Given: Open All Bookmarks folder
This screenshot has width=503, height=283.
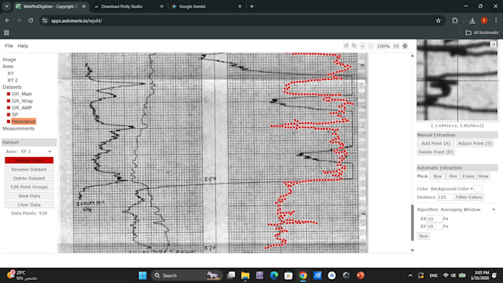Looking at the screenshot, I should coord(482,33).
